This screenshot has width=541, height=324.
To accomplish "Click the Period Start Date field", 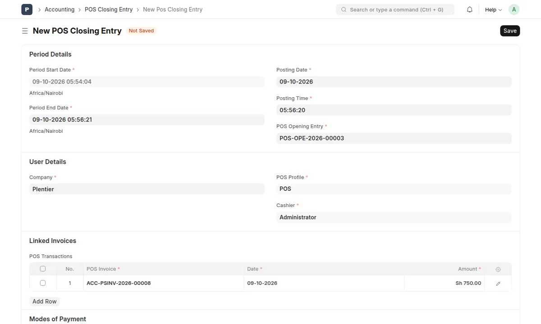I will coord(147,81).
